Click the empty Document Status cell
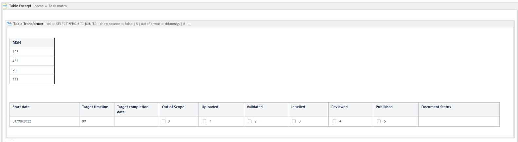Screen dimensions: 518x142 coord(459,121)
